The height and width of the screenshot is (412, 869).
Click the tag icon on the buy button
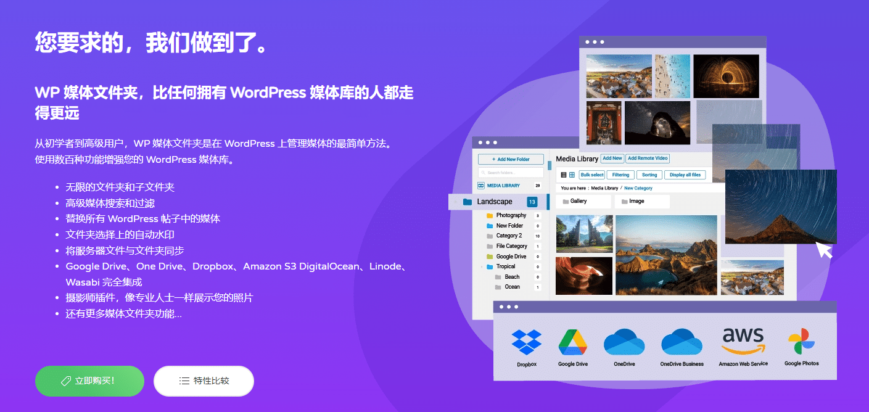point(66,381)
